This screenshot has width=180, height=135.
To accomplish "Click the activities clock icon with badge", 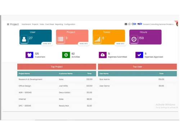I will coord(134,24).
